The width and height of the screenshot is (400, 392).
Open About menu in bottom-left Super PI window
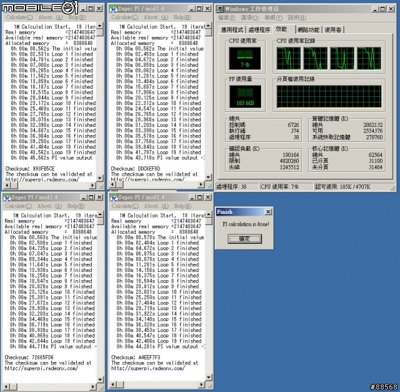coord(50,206)
